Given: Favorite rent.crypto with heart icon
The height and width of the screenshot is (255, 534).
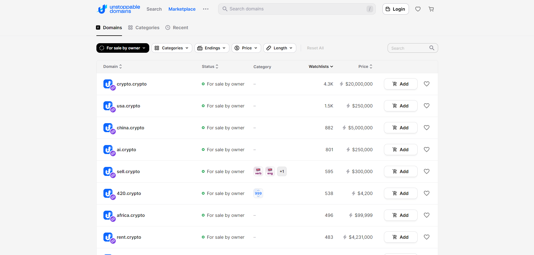Looking at the screenshot, I should point(427,237).
